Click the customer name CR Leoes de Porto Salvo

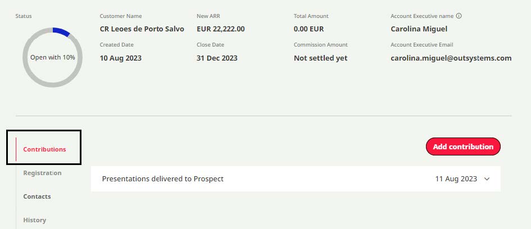(x=142, y=29)
